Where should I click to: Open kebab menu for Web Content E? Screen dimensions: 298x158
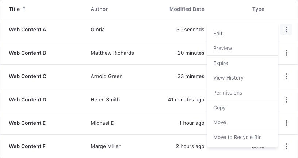click(x=286, y=123)
